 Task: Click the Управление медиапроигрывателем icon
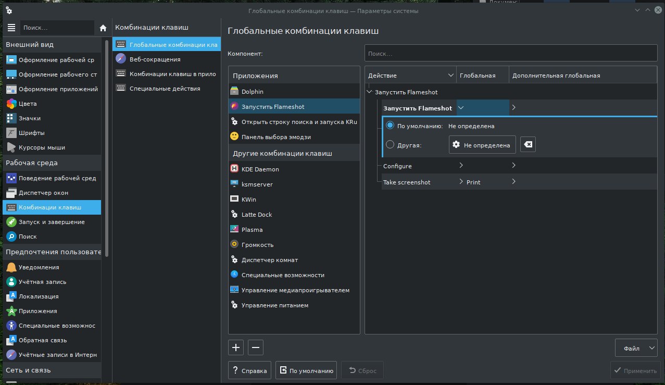tap(234, 290)
